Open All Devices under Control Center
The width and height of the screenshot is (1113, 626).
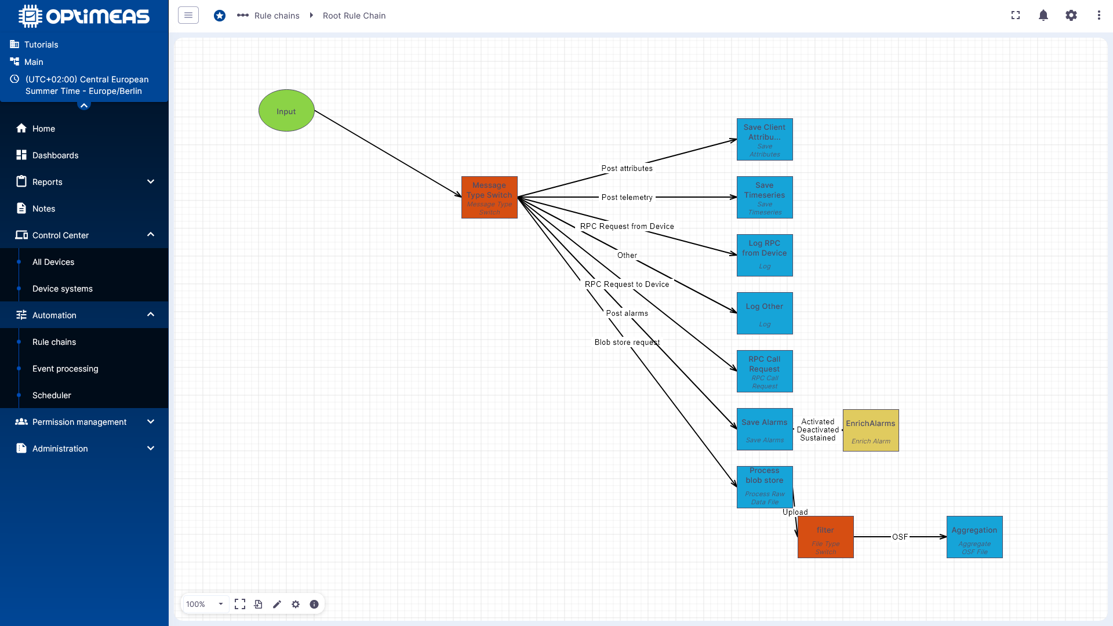pos(84,262)
